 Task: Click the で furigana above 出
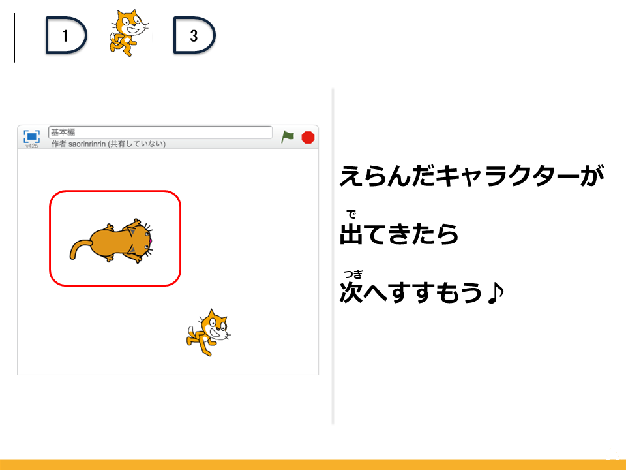coord(351,215)
